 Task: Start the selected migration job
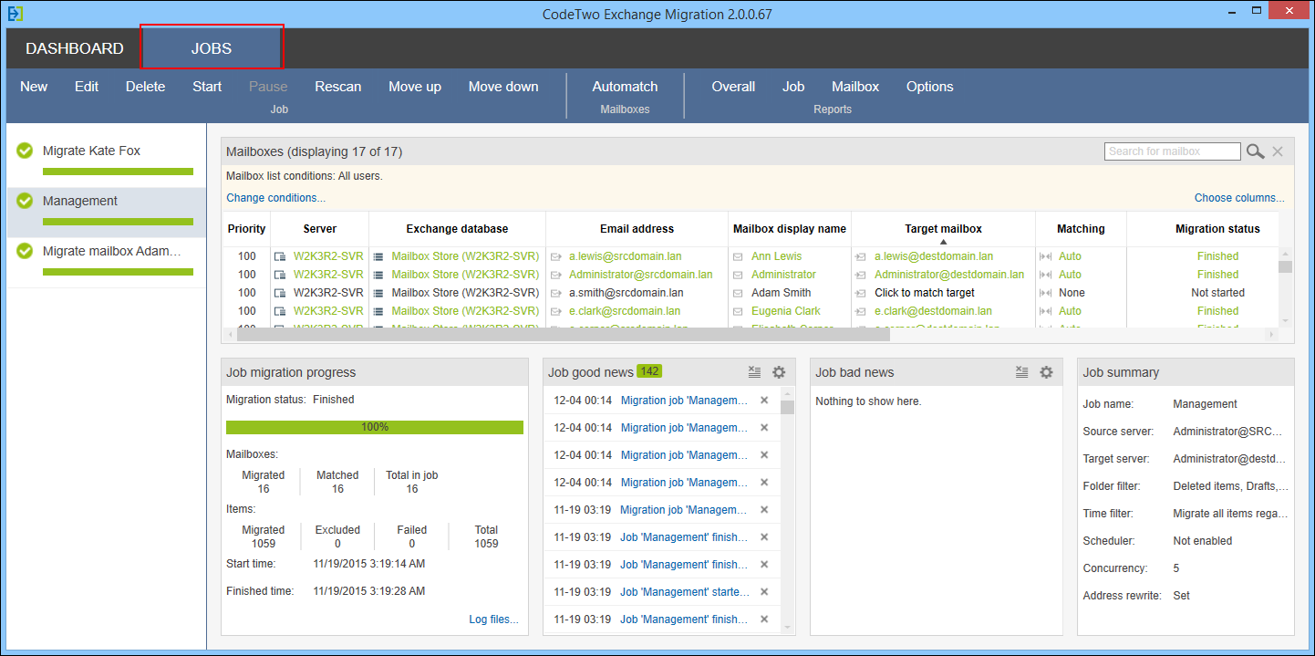pos(206,86)
